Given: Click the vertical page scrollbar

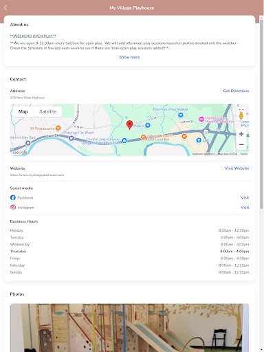Looking at the screenshot, I should (261, 115).
